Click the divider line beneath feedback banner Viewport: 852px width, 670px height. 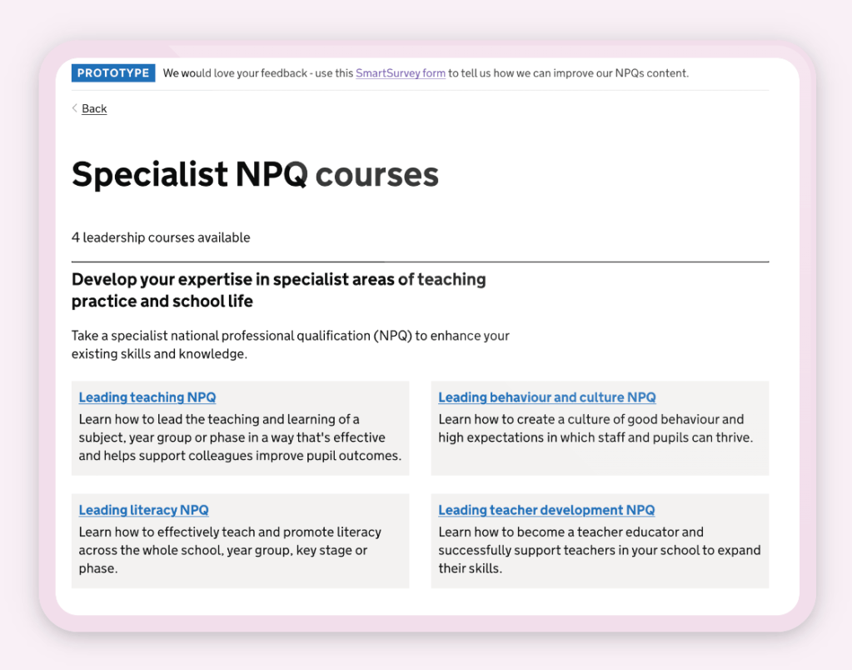point(420,90)
